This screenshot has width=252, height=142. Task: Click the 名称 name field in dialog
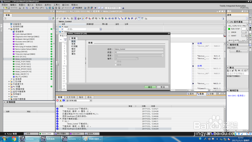(139, 49)
